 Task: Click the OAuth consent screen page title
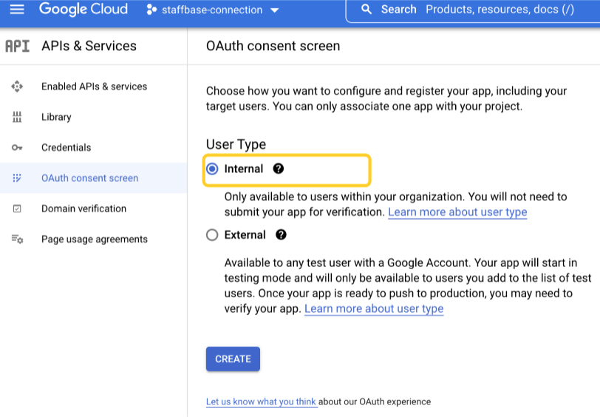click(273, 46)
